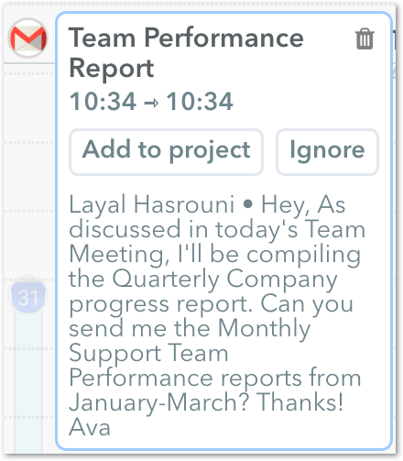
Task: Delete the entry with the trash icon
Action: coord(365,38)
